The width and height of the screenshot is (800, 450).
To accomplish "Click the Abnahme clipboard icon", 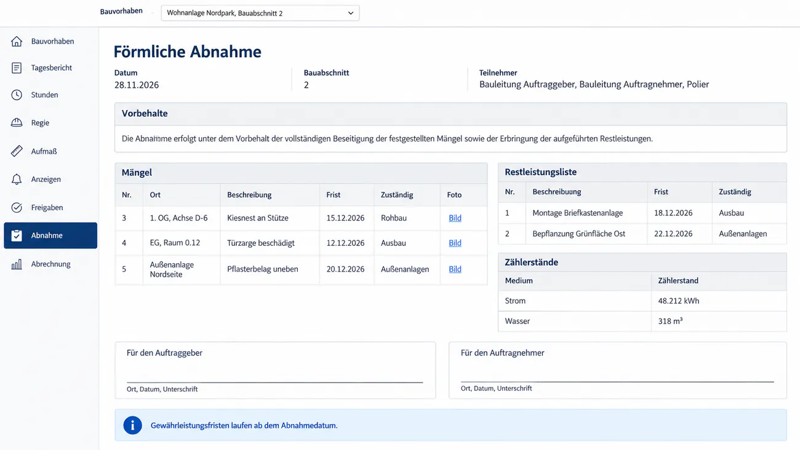I will point(17,235).
